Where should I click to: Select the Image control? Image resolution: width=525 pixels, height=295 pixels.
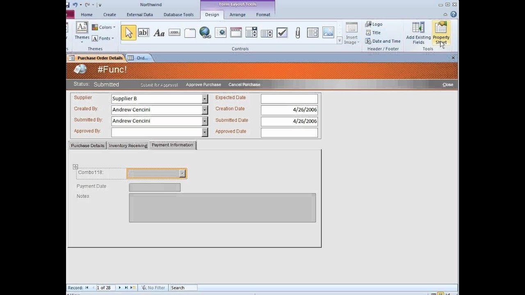(328, 33)
